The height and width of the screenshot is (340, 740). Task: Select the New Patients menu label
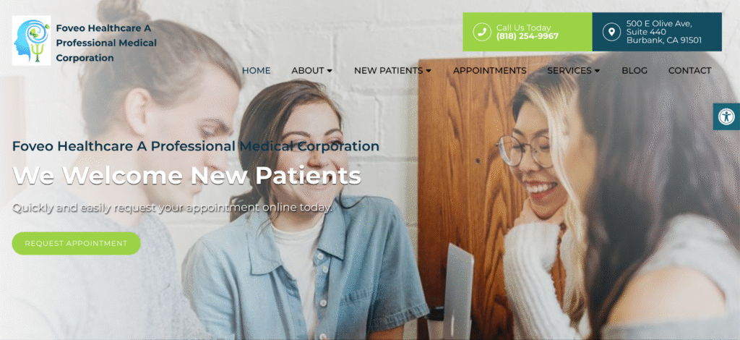click(x=388, y=71)
